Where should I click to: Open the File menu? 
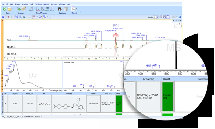(3, 4)
